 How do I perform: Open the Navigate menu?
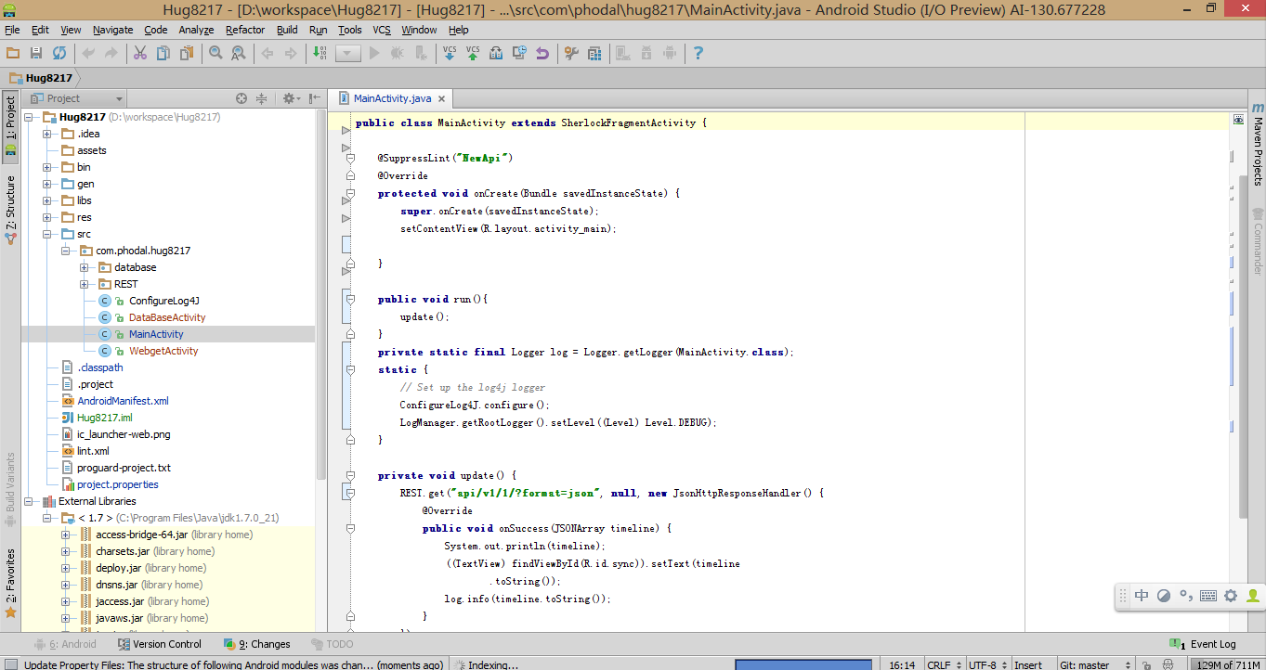112,30
